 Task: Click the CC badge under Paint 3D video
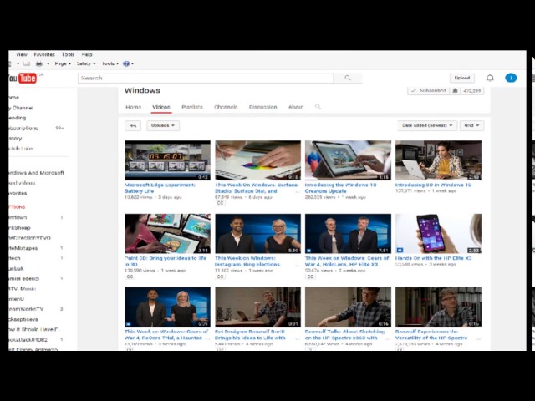click(130, 277)
